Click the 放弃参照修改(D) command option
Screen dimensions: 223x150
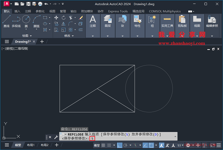tap(145, 134)
